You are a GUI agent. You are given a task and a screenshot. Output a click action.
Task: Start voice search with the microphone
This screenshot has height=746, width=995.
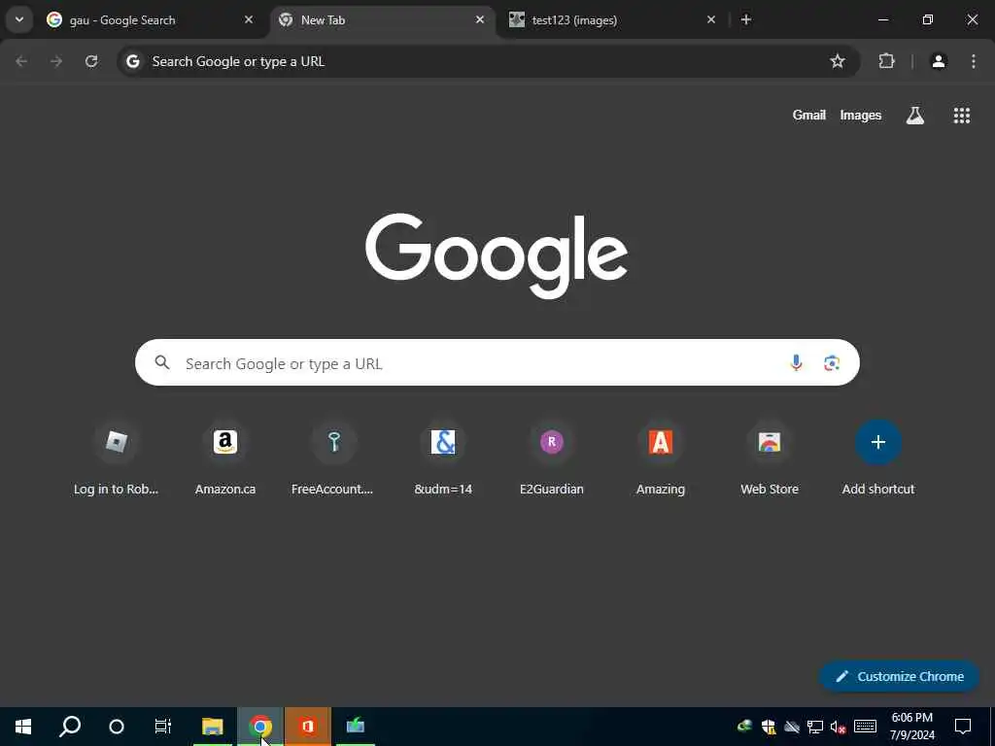[796, 362]
